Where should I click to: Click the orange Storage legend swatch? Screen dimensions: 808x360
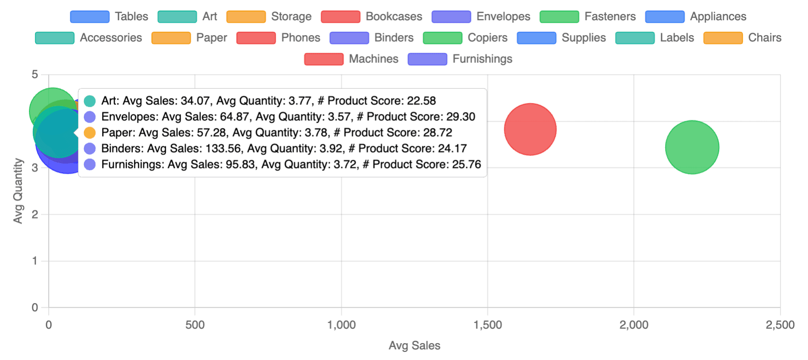coord(246,16)
